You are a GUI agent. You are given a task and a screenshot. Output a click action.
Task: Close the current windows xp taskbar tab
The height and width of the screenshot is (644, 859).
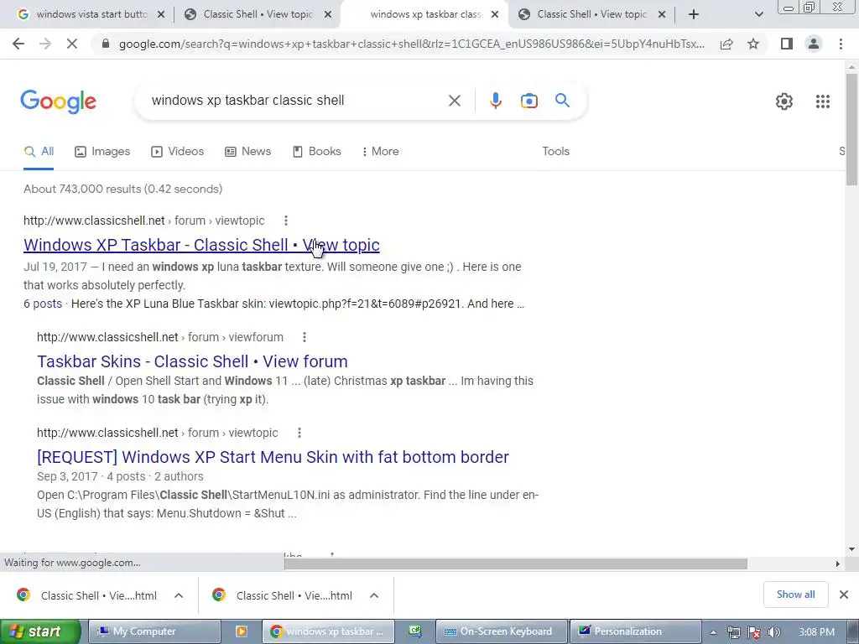[495, 15]
